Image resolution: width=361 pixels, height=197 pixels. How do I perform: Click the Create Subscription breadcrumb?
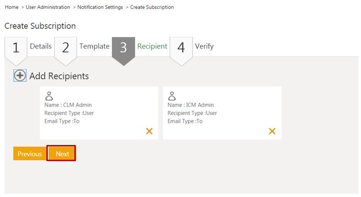[x=152, y=7]
